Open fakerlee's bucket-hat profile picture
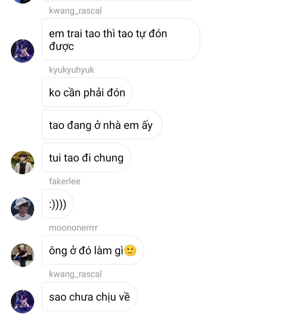This screenshot has width=286, height=314. point(23,209)
